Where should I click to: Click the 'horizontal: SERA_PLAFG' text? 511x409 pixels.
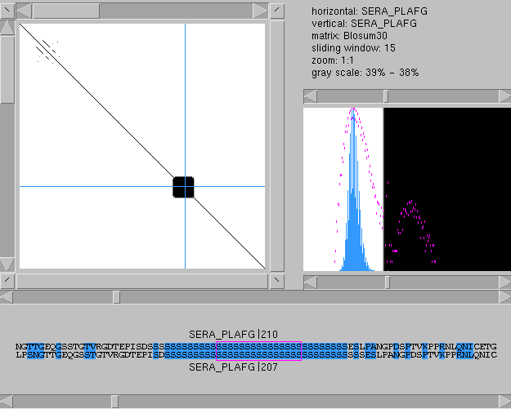tap(370, 11)
